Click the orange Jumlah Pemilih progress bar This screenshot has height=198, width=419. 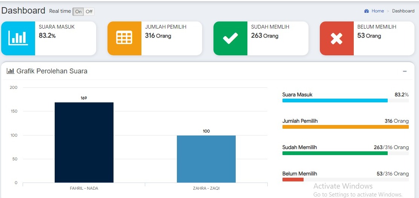pos(345,127)
